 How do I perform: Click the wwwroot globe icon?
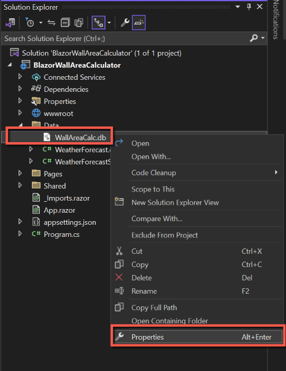36,113
